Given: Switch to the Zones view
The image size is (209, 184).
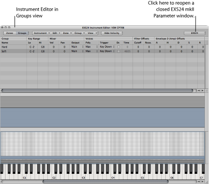Looking at the screenshot, I should tap(10, 33).
